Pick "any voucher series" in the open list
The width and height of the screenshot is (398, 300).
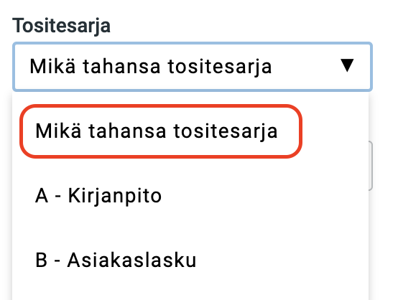pyautogui.click(x=161, y=131)
